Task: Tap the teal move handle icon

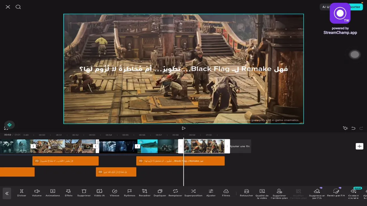Action: click(x=9, y=125)
